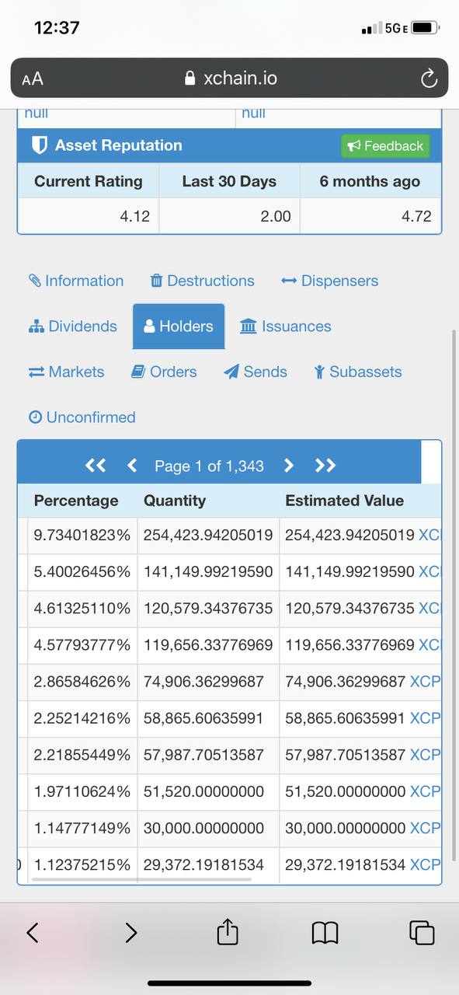
Task: Click the table's horizontal scrollbar
Action: [141, 880]
